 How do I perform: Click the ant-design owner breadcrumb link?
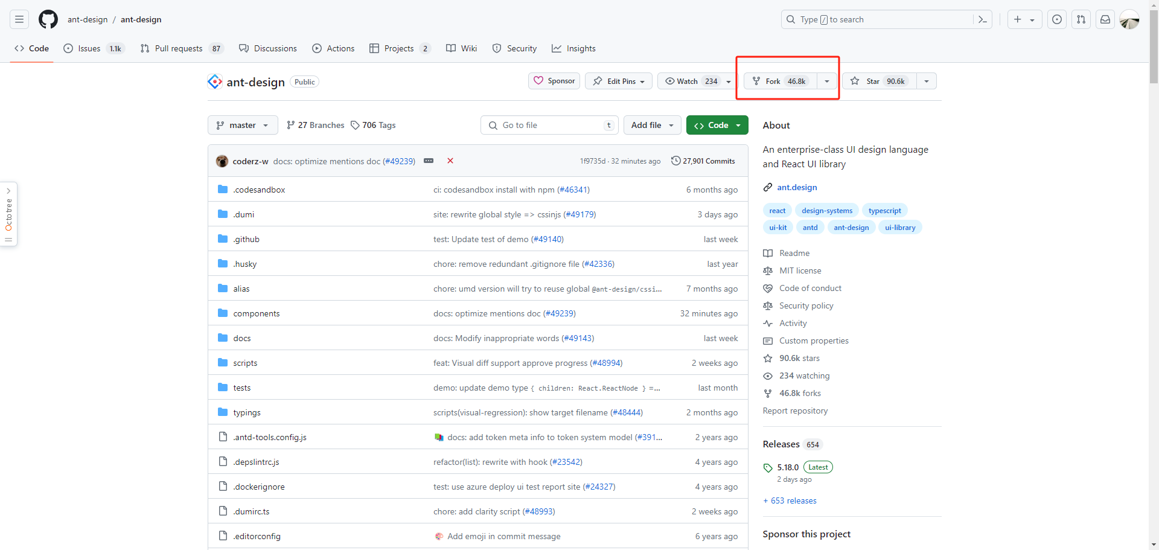pos(88,19)
